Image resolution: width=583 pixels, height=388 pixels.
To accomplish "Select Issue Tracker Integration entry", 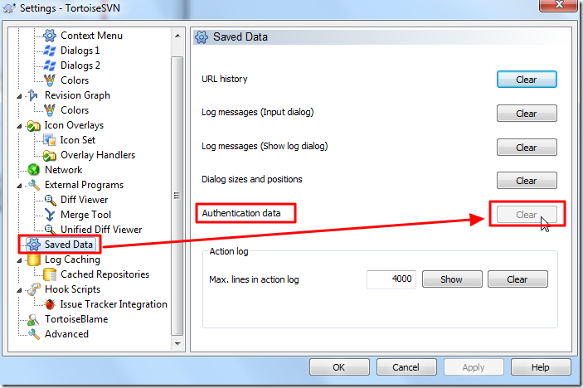I will (x=114, y=304).
